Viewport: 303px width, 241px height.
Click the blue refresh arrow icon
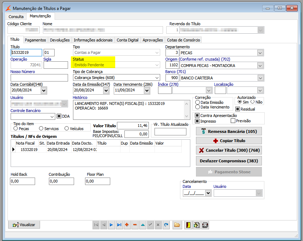click(166, 225)
